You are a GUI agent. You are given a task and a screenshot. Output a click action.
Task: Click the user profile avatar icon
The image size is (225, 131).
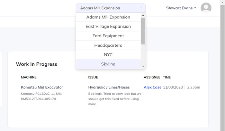[x=206, y=8]
